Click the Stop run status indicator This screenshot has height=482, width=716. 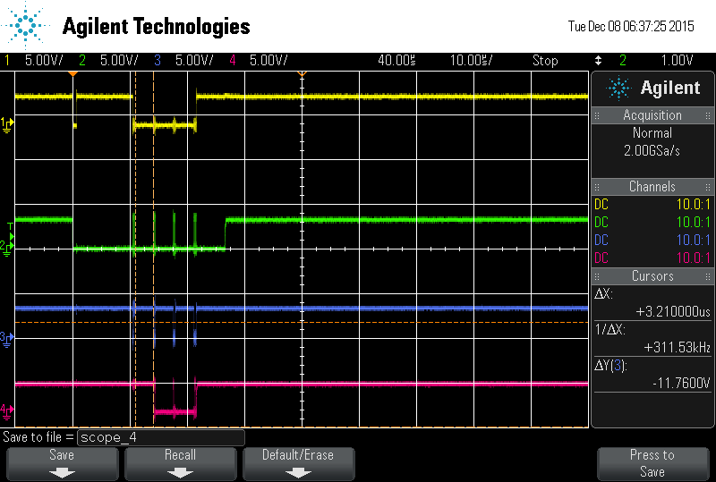545,60
